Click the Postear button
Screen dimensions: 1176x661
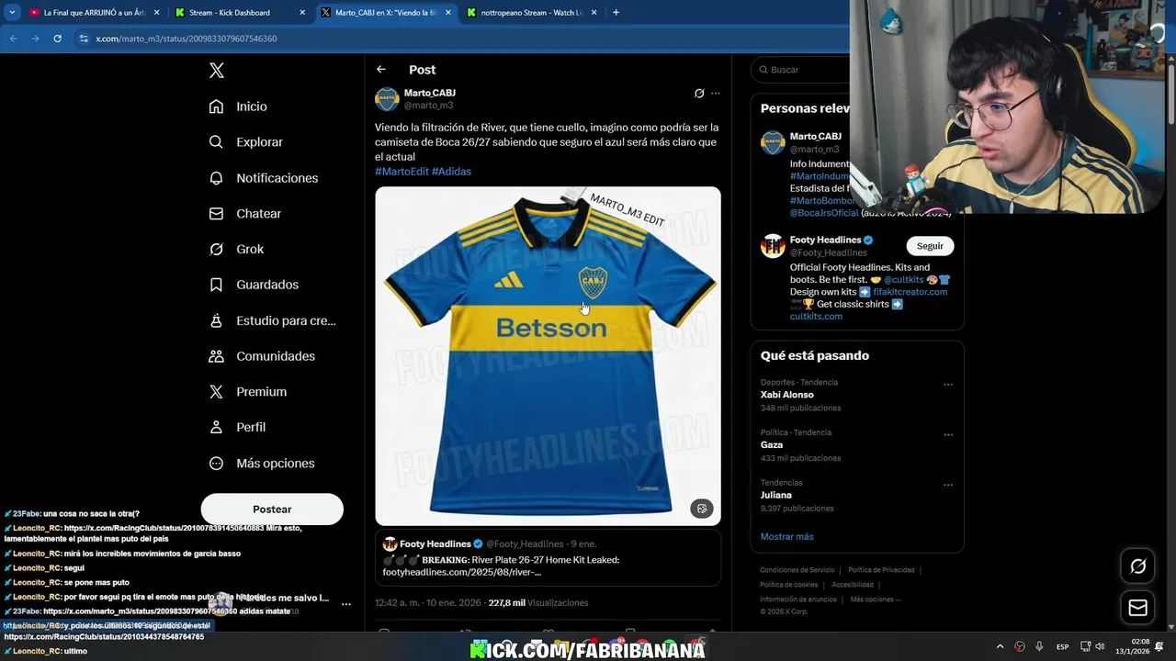pyautogui.click(x=272, y=510)
